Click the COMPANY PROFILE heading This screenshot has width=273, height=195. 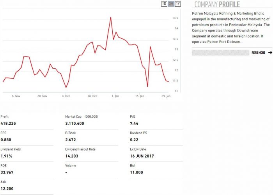217,5
